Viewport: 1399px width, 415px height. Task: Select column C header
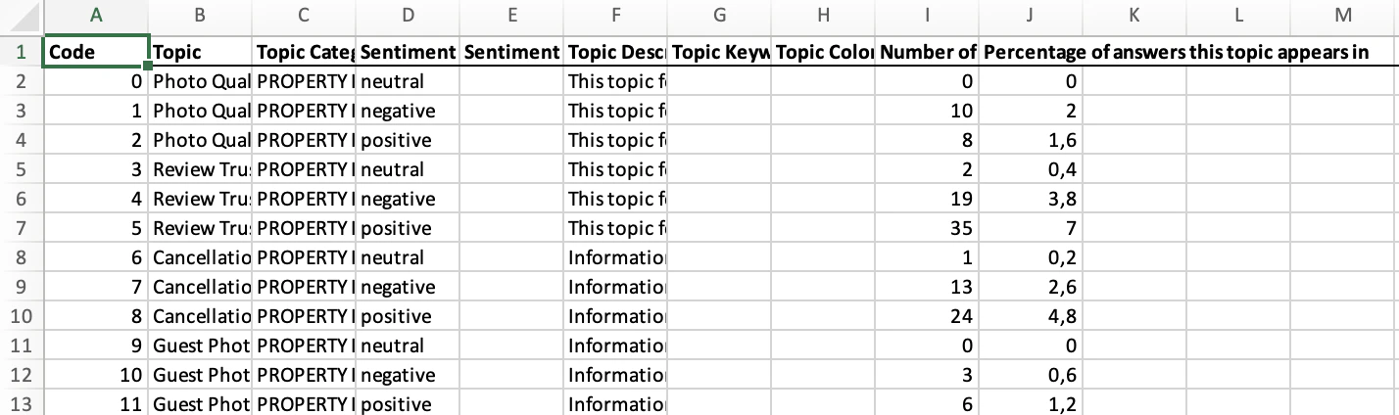[x=304, y=16]
